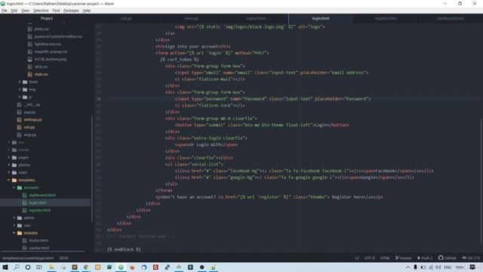Change the LF line ending setting

click(357, 258)
